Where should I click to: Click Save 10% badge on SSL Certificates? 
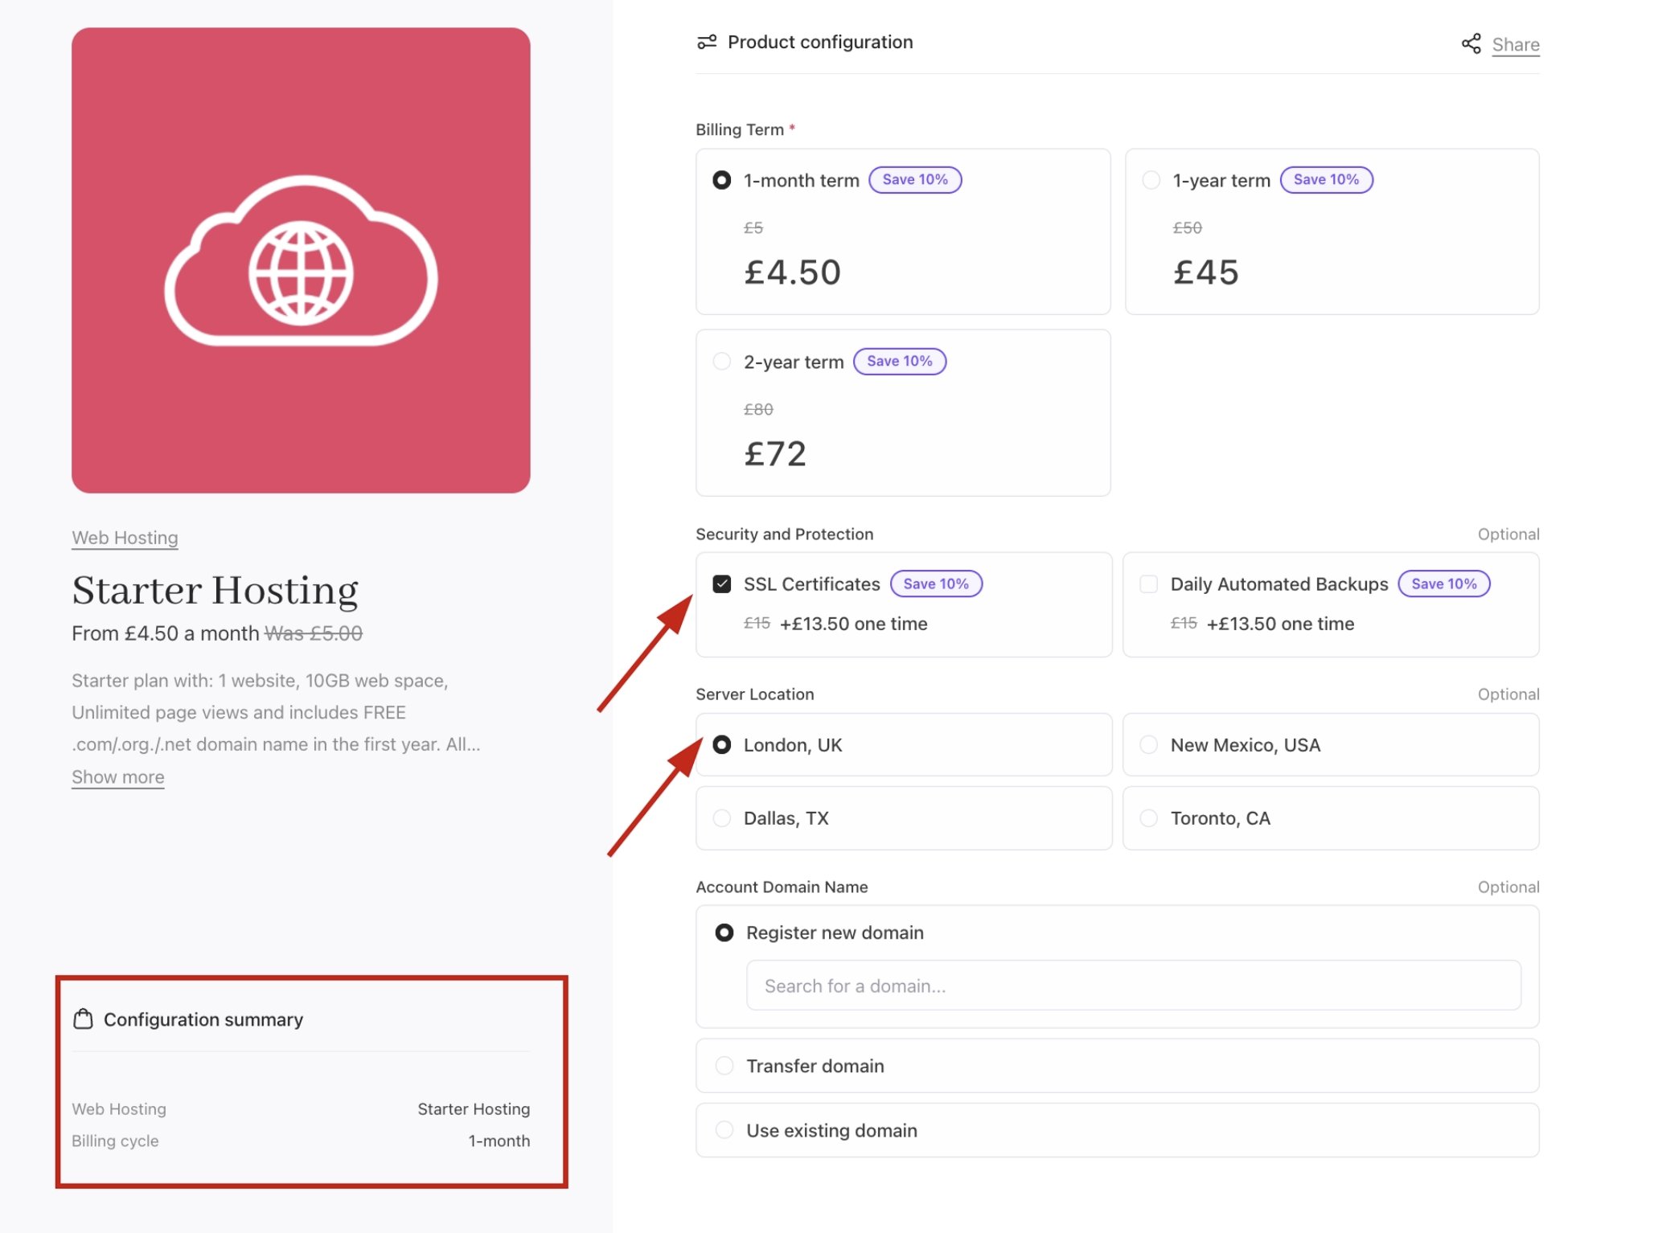pyautogui.click(x=936, y=584)
